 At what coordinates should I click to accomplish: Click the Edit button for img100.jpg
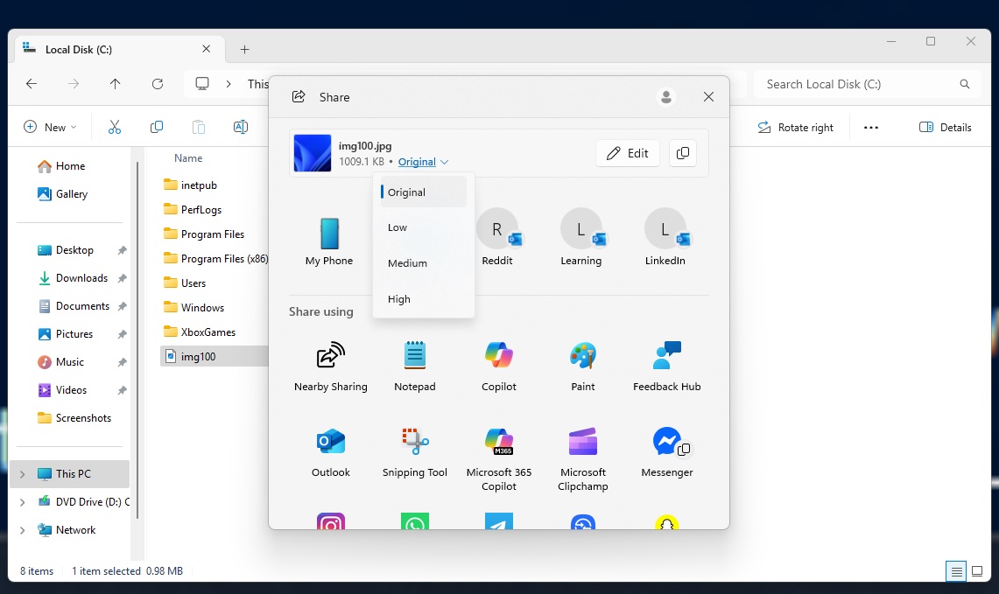coord(628,153)
